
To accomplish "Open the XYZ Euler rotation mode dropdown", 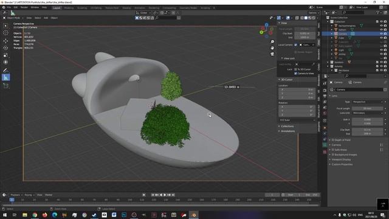I will tap(297, 120).
